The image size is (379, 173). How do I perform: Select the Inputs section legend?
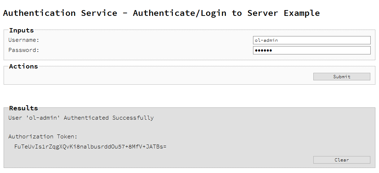pos(21,30)
